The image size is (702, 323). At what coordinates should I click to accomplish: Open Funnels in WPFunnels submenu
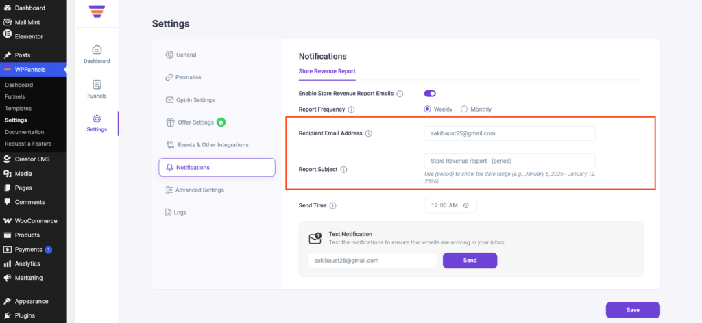point(15,96)
